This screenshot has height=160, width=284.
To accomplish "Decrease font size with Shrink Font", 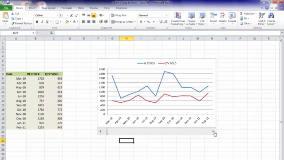I will pos(76,16).
